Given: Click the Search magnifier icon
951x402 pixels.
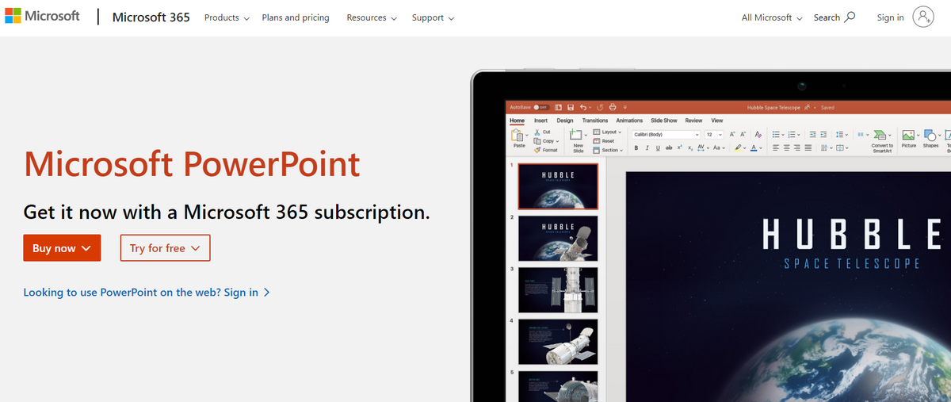Looking at the screenshot, I should coord(850,17).
